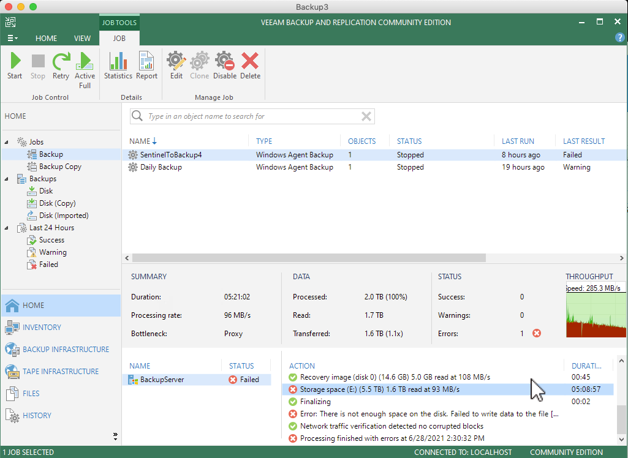
Task: Switch to the VIEW ribbon tab
Action: coord(82,38)
